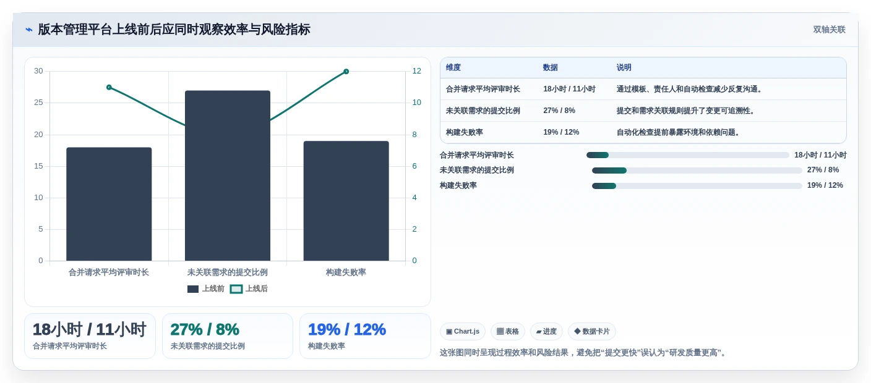Click the left axis value 30
Viewport: 871px width, 383px height.
38,71
